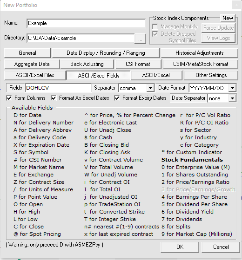The image size is (242, 260).
Task: Expand the Date Separator dropdown
Action: (232, 98)
